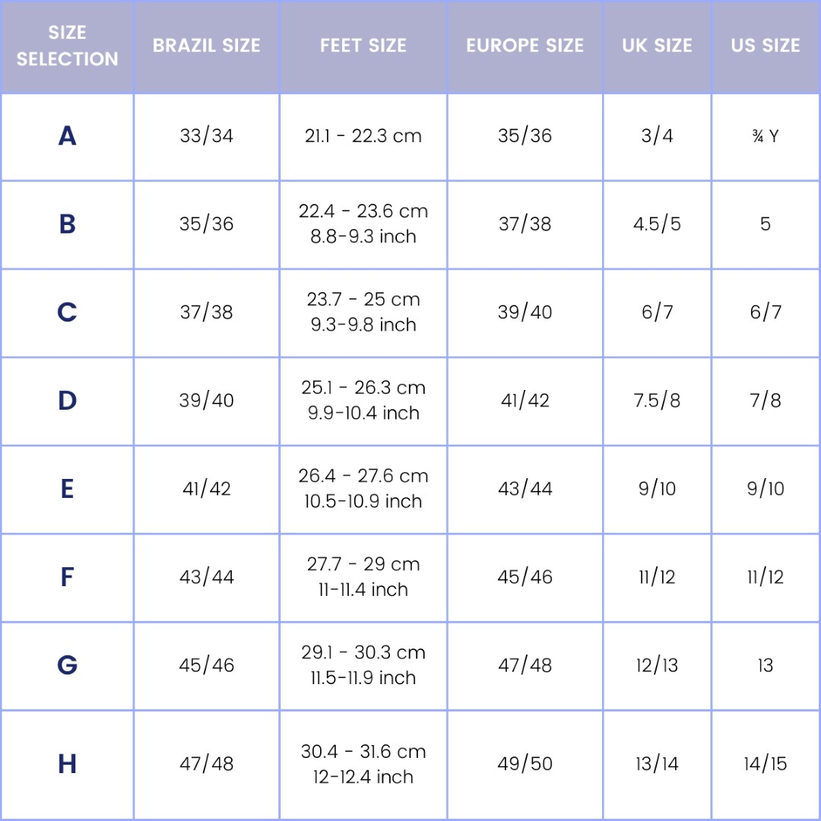Choose size letter G

(67, 665)
